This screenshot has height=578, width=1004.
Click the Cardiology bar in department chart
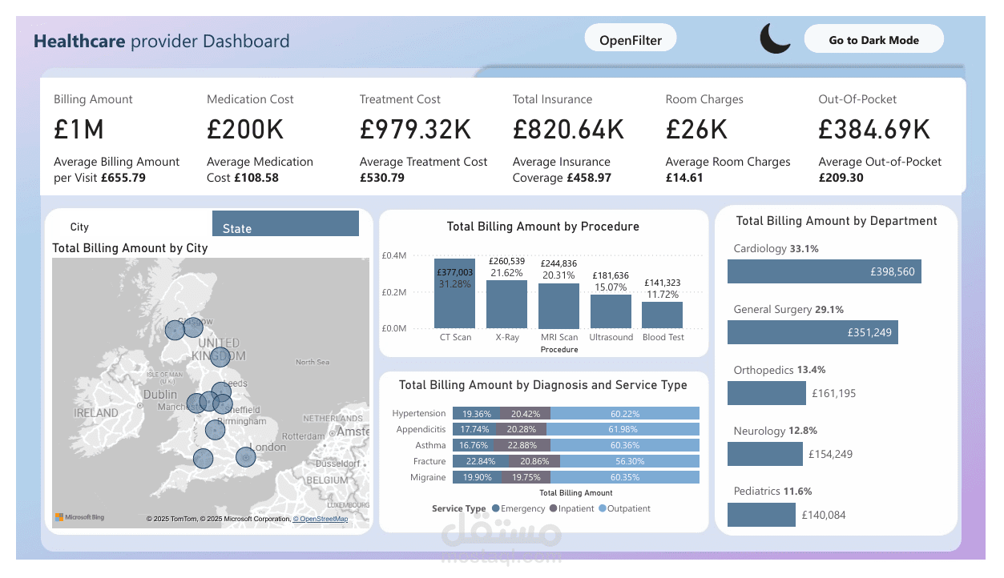point(824,271)
